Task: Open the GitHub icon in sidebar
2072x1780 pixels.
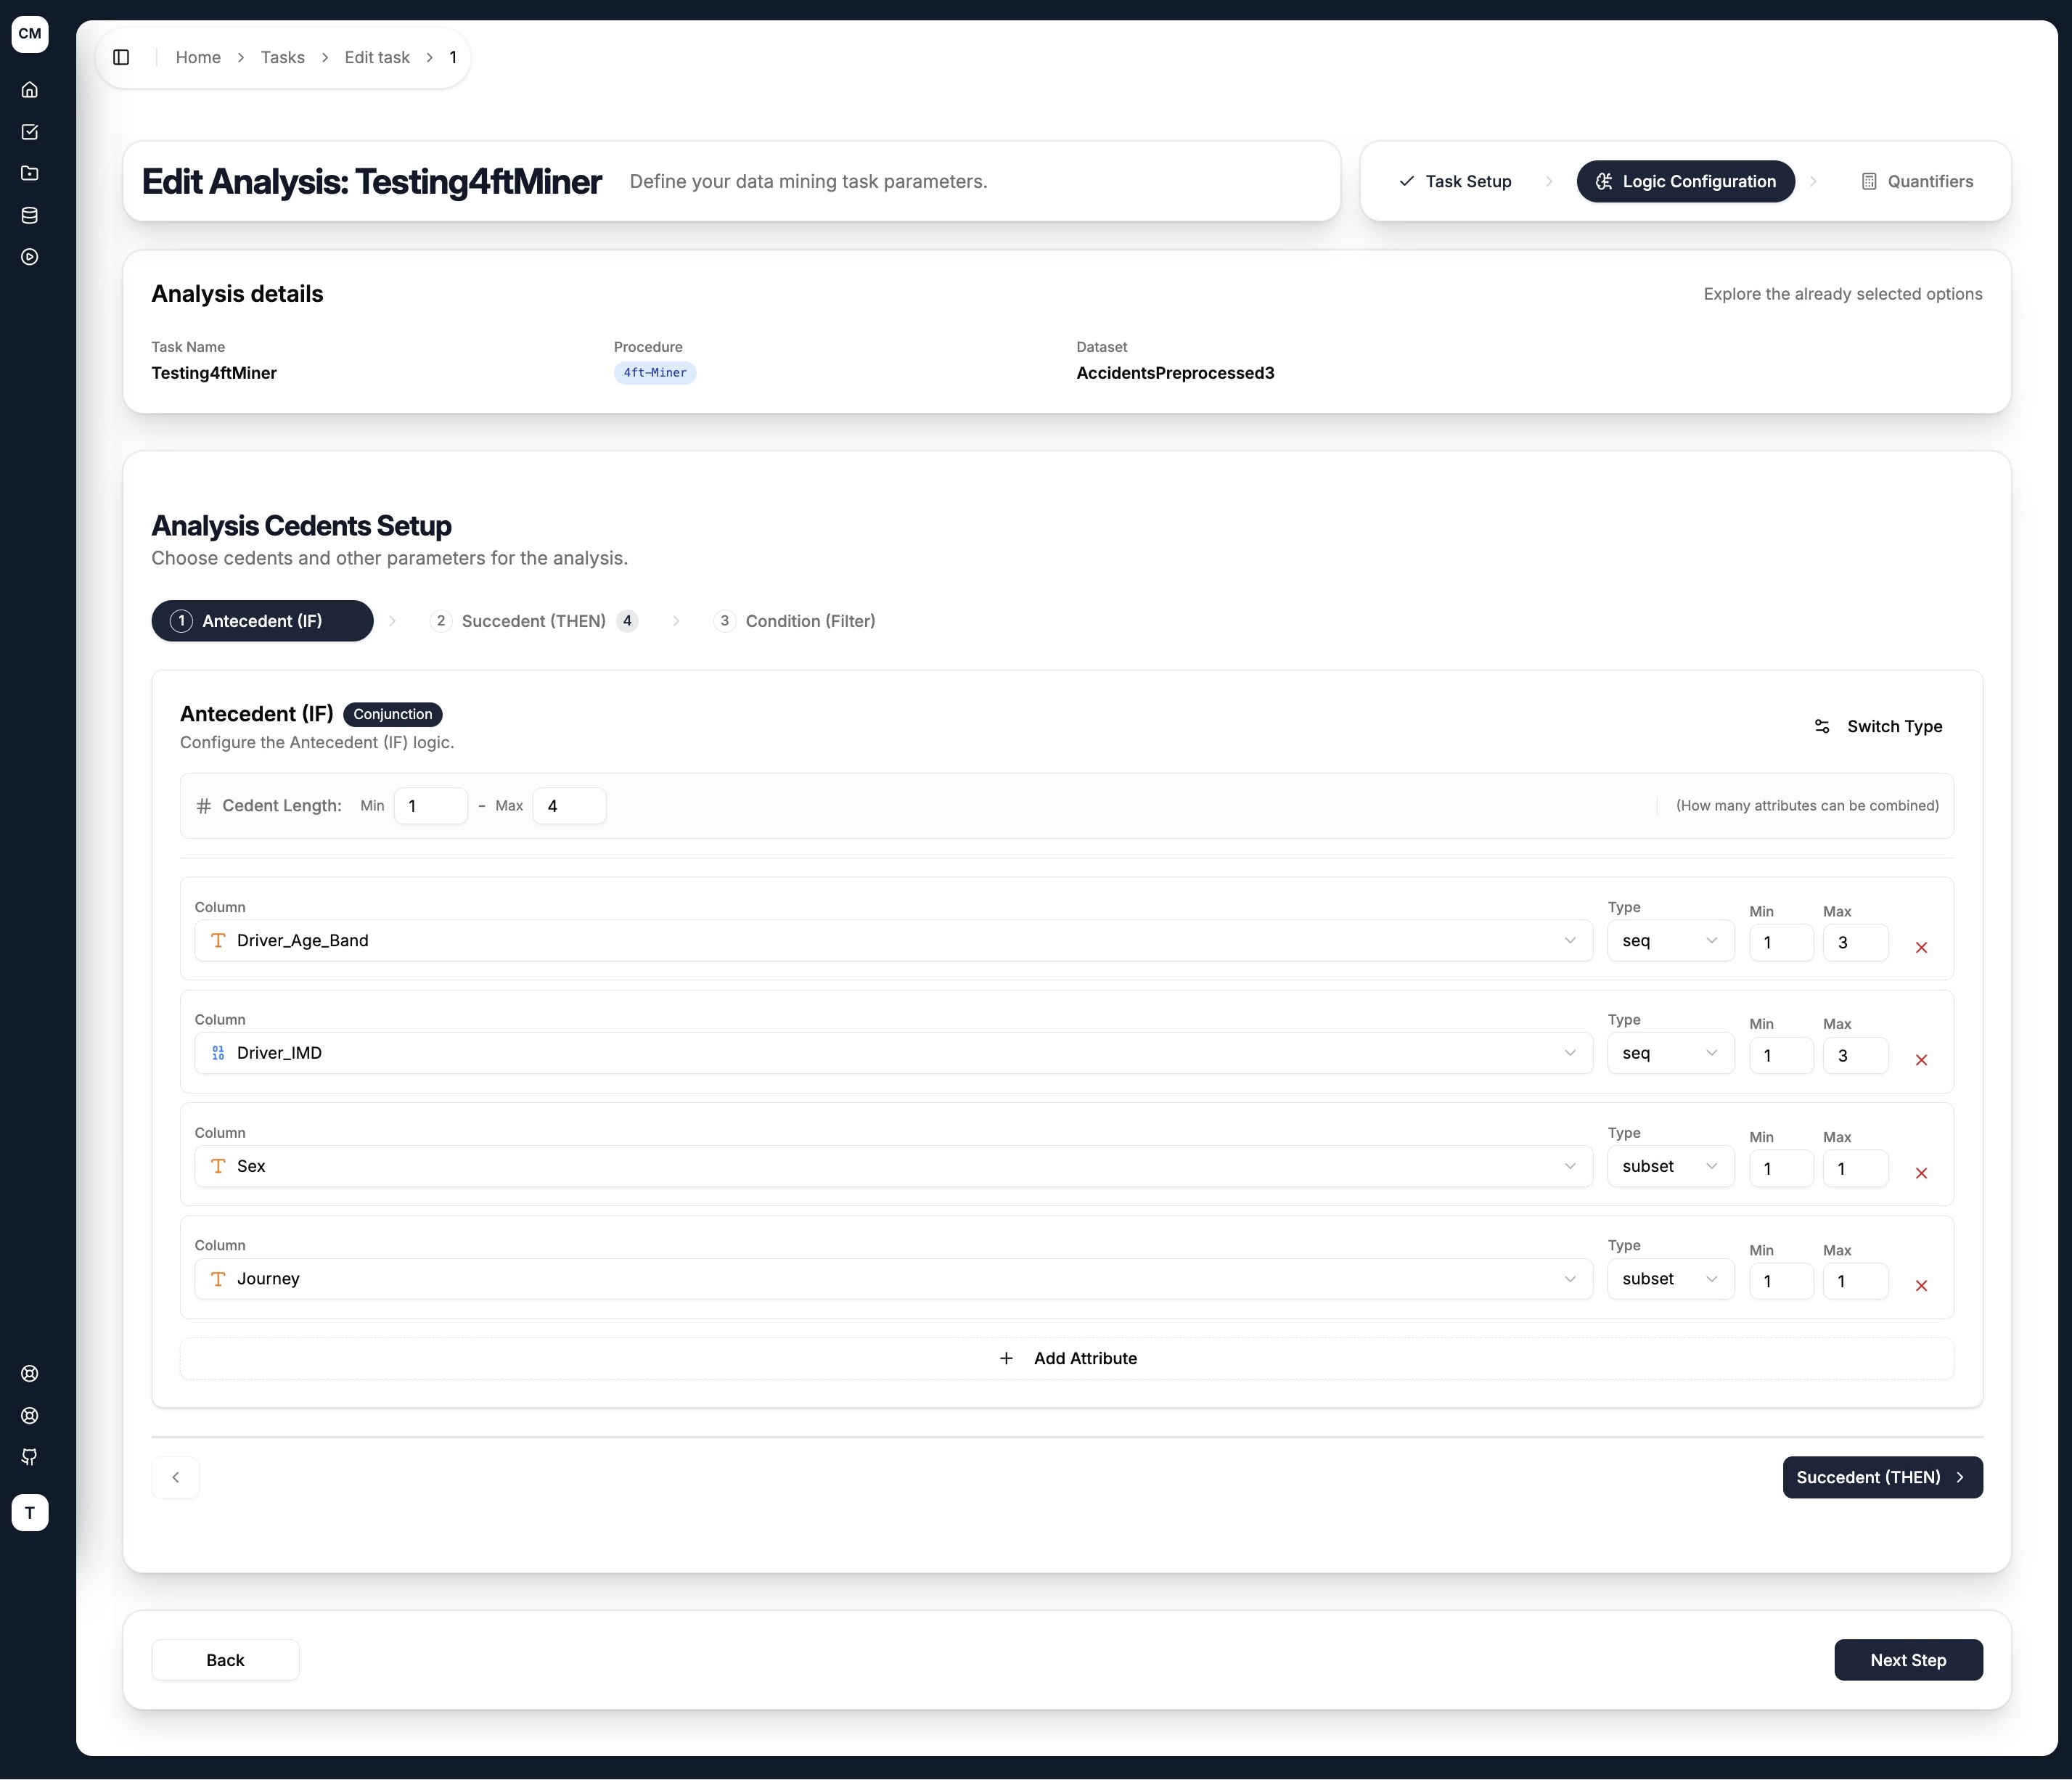Action: [30, 1457]
